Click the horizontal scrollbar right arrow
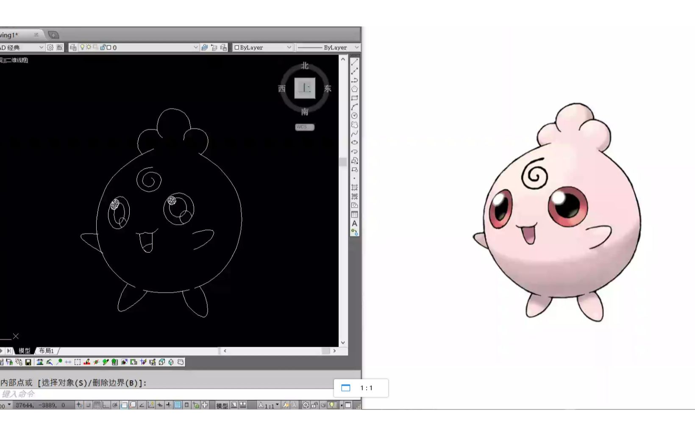Screen dimensions: 695x434 334,351
